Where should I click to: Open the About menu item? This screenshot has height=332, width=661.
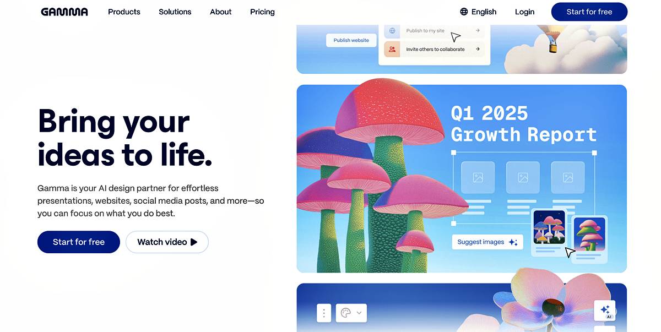[221, 12]
